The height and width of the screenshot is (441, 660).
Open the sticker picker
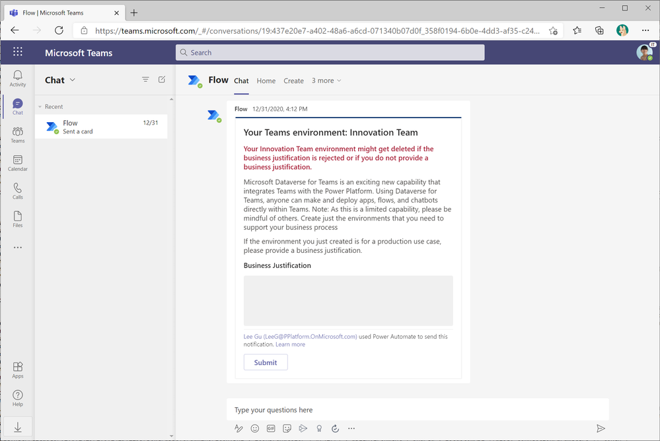point(287,428)
